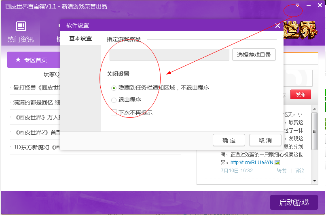Click 评论 under the weibo post

pos(300,171)
